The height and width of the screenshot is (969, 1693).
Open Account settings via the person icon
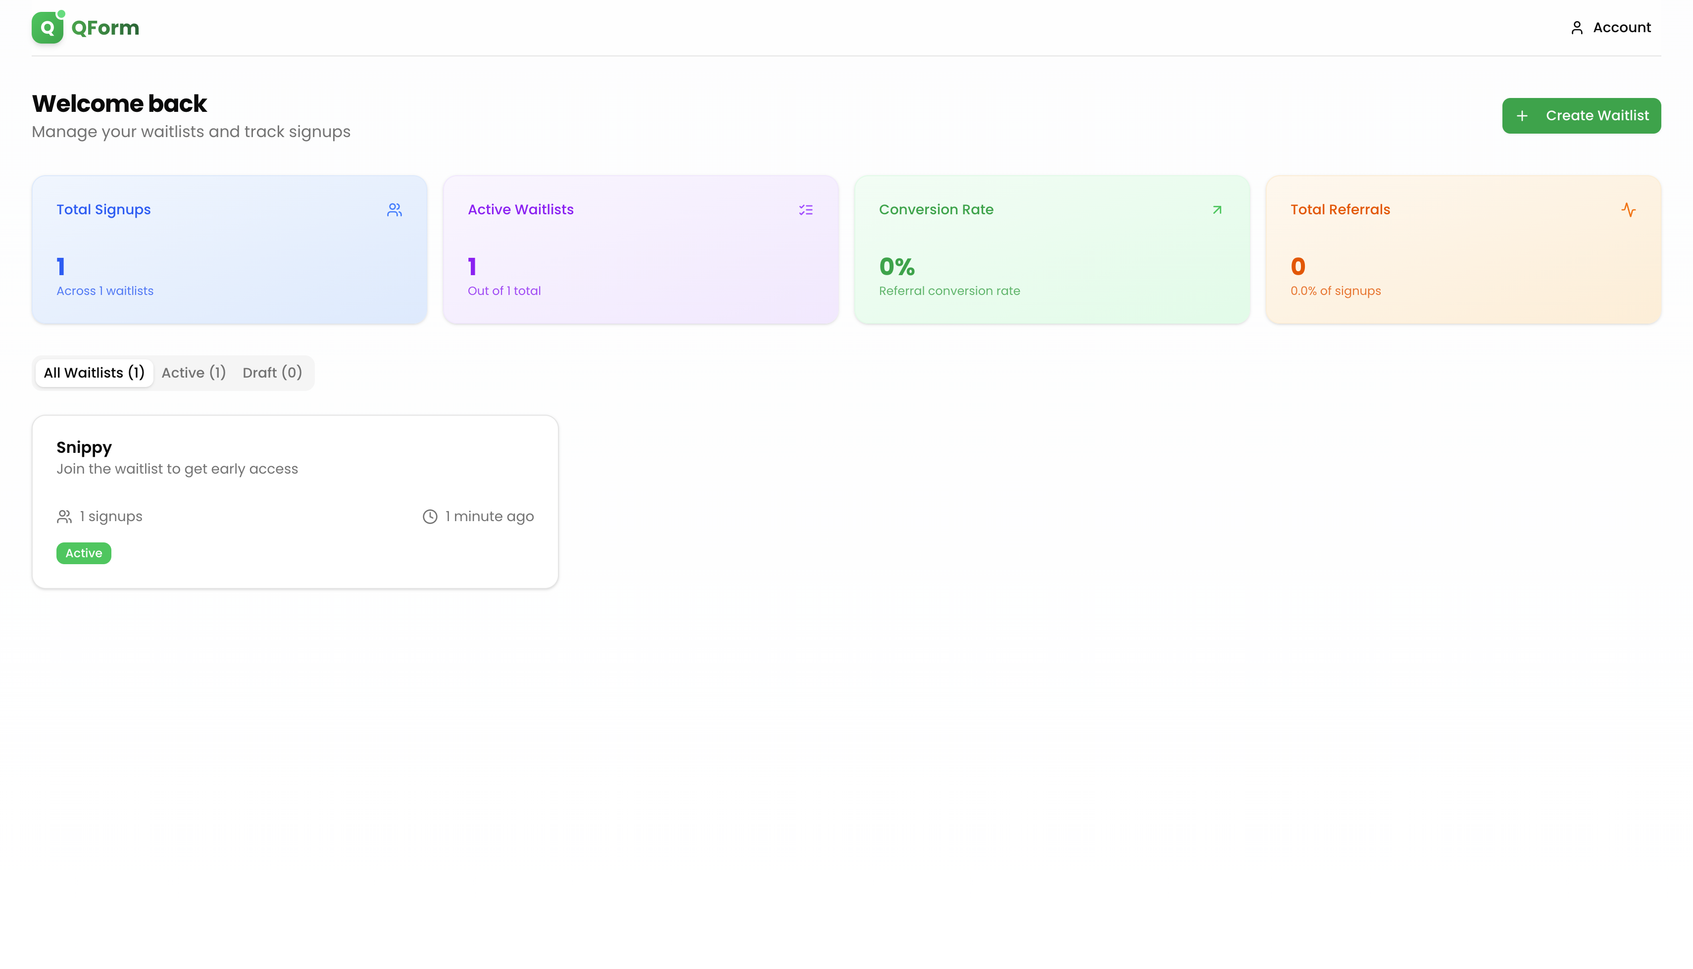[x=1577, y=27]
